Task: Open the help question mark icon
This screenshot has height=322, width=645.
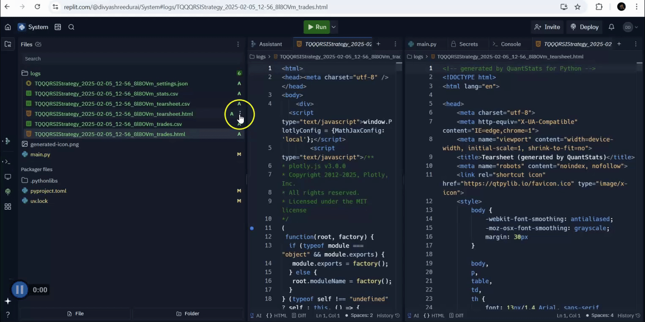Action: [x=8, y=315]
